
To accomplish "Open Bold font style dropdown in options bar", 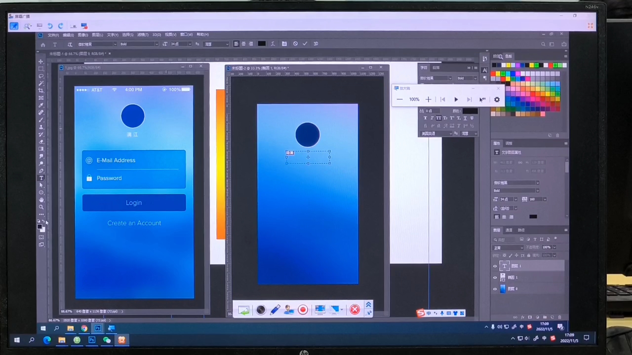I will 139,44.
